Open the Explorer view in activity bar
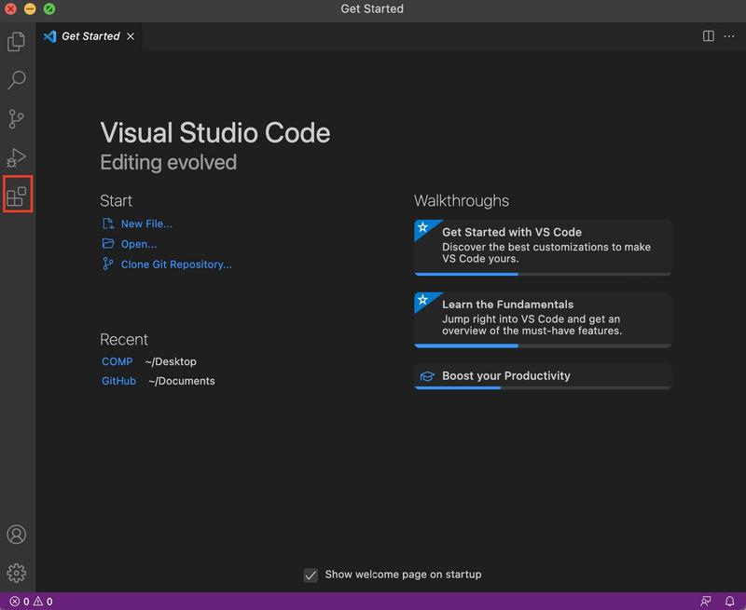This screenshot has width=746, height=610. [x=16, y=41]
